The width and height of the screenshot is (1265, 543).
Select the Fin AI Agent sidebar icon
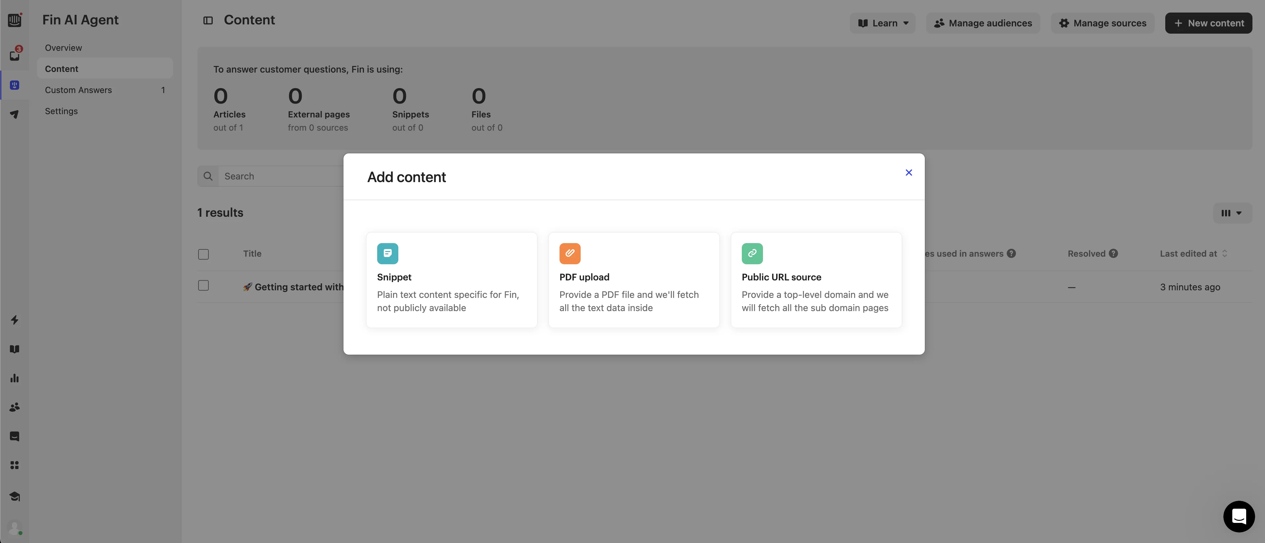[x=15, y=85]
